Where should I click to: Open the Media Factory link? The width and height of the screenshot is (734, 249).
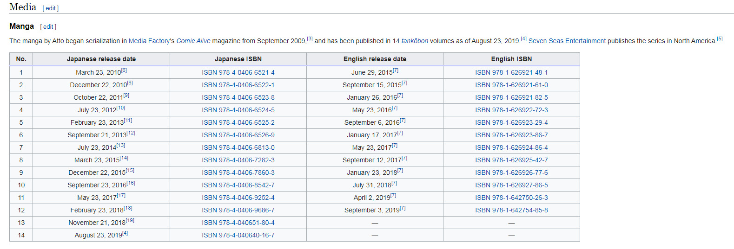(x=149, y=41)
